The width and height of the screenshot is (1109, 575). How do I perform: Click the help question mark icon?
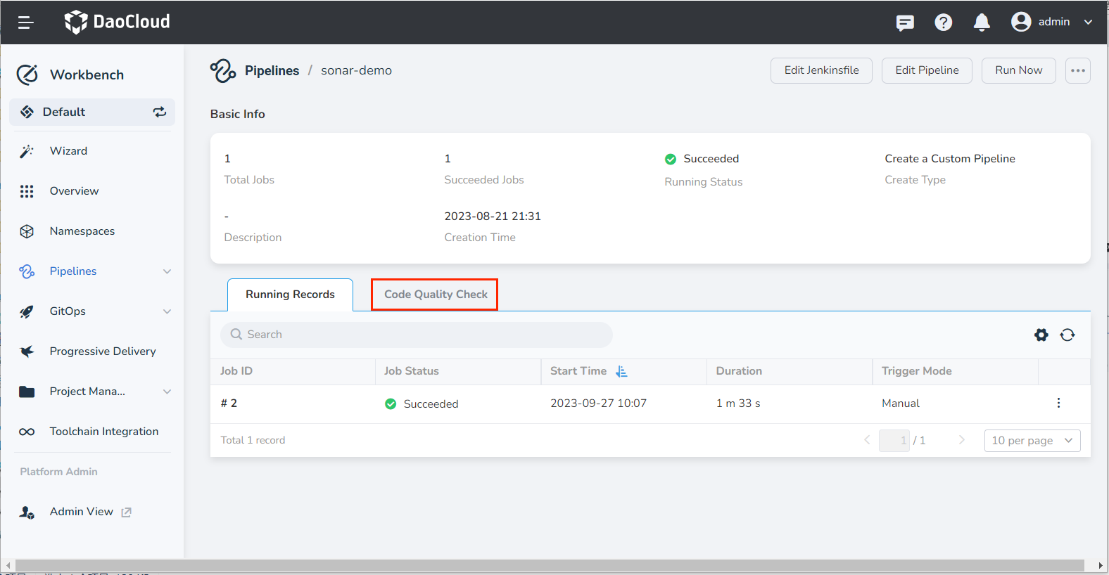pos(943,22)
